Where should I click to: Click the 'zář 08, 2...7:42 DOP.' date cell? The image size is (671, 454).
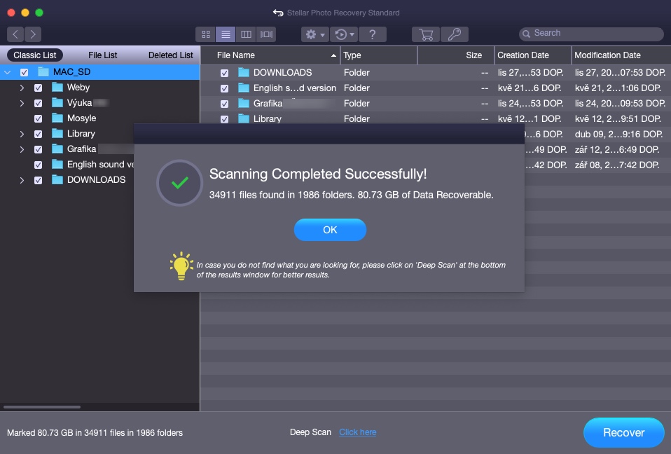616,165
